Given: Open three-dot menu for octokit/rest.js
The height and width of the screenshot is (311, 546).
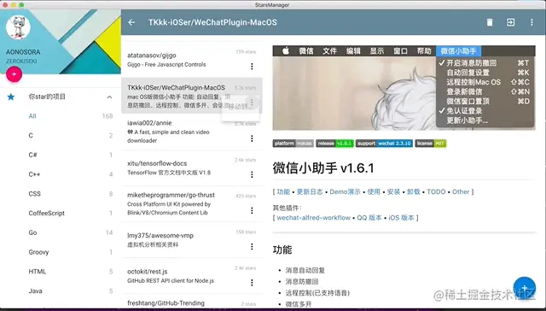Looking at the screenshot, I should [x=252, y=283].
